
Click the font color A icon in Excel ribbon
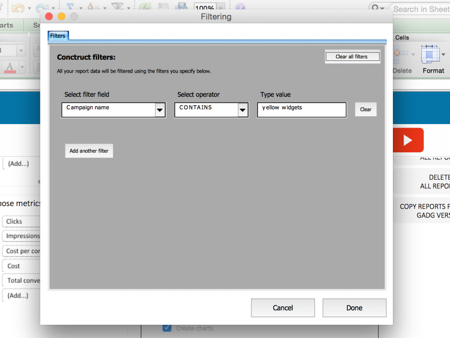coord(10,67)
